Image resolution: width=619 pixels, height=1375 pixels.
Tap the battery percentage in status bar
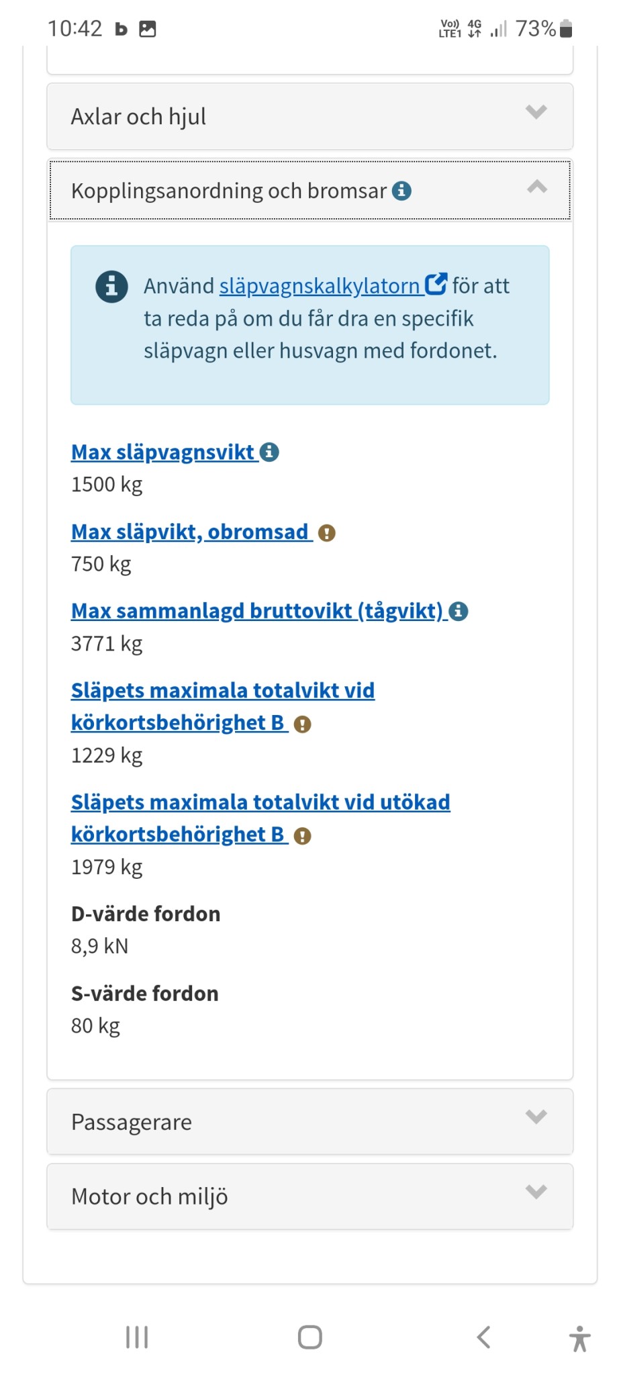[535, 29]
